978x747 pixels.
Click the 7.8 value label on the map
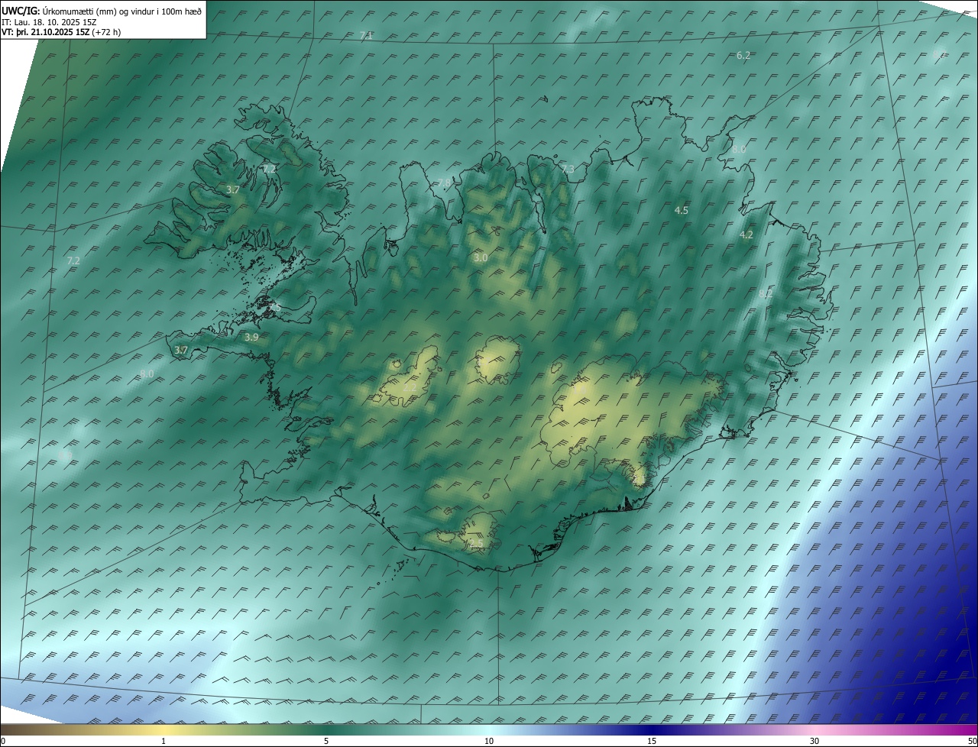point(444,183)
